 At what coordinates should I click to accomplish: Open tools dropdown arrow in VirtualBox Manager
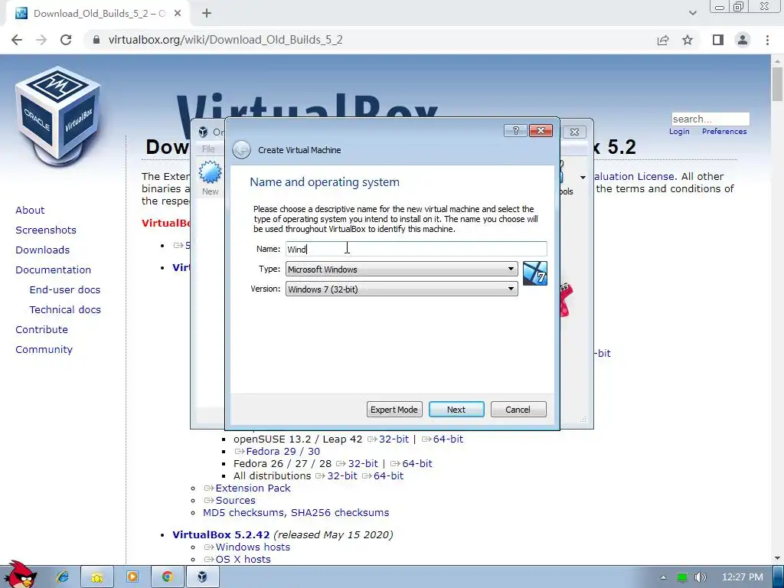(583, 178)
